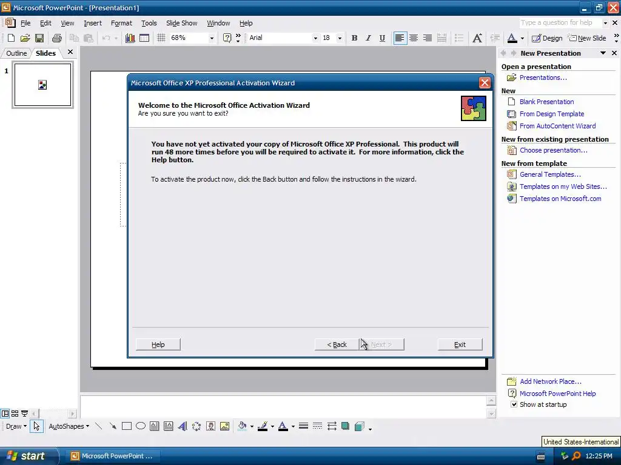Click the Arrow Style icon
Screen dimensions: 621x465
tap(332, 426)
